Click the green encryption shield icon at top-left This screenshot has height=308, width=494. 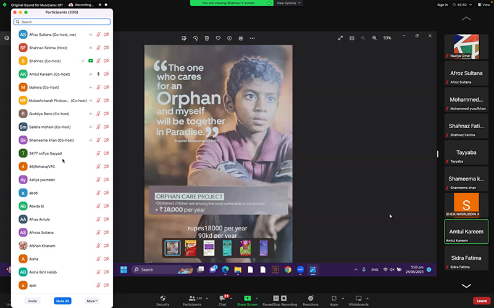(4, 5)
